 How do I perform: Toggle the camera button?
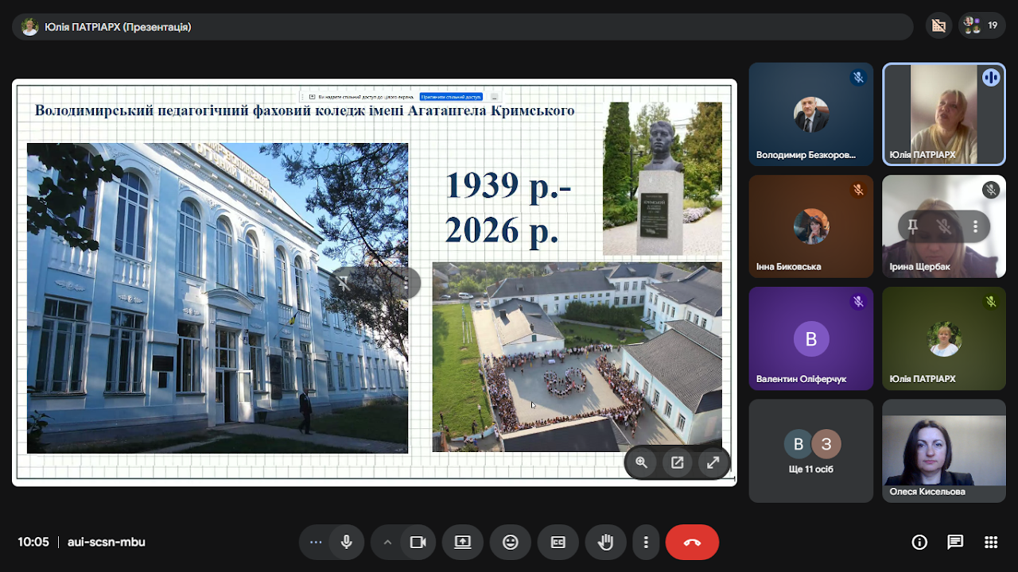pos(418,542)
